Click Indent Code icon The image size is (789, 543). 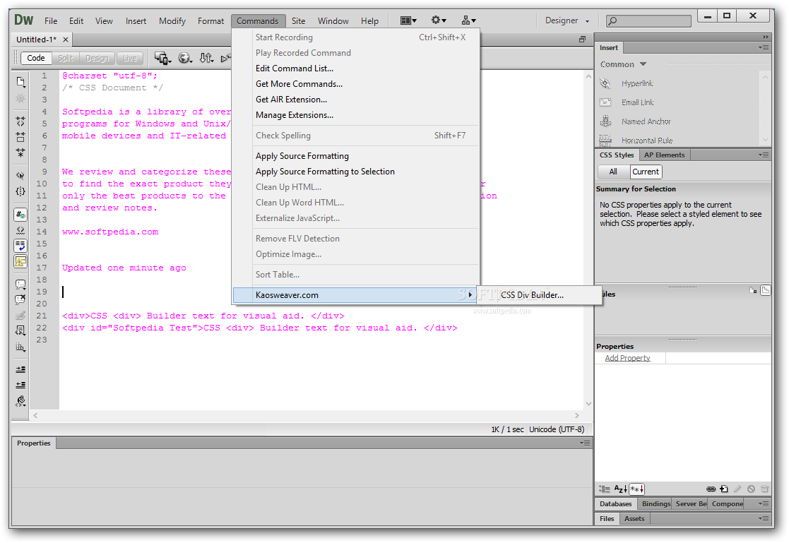20,369
